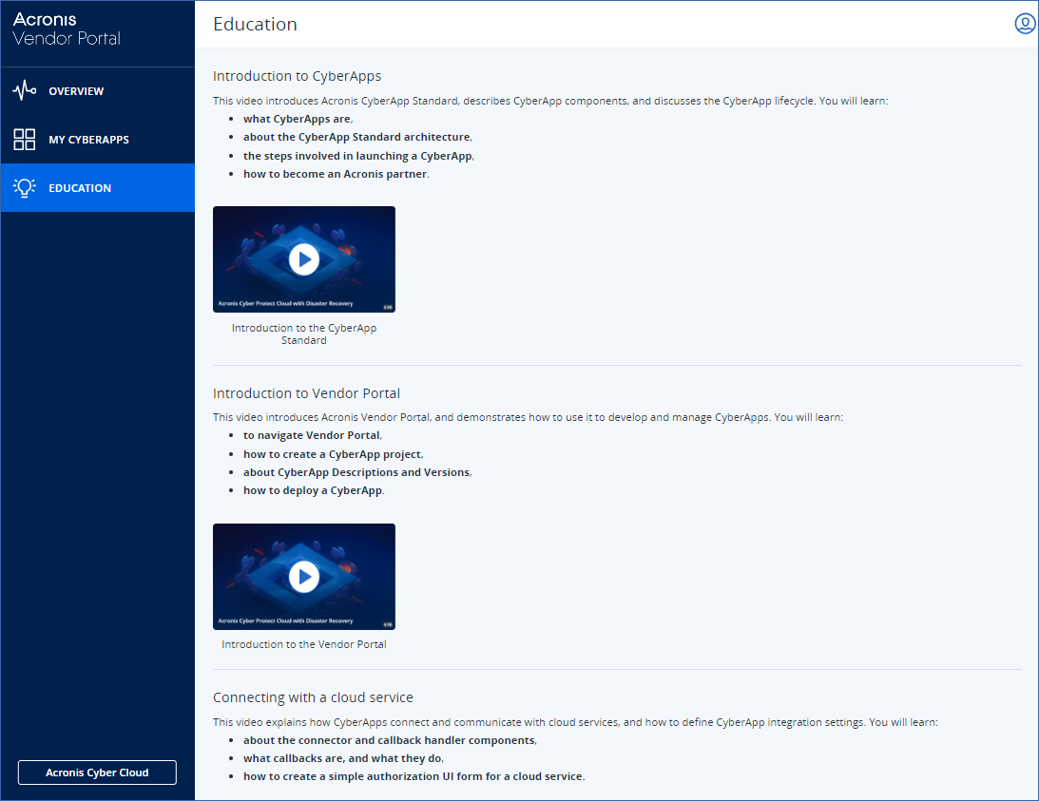Click 'about the connector and callback handler components'
The width and height of the screenshot is (1039, 801).
[x=390, y=741]
